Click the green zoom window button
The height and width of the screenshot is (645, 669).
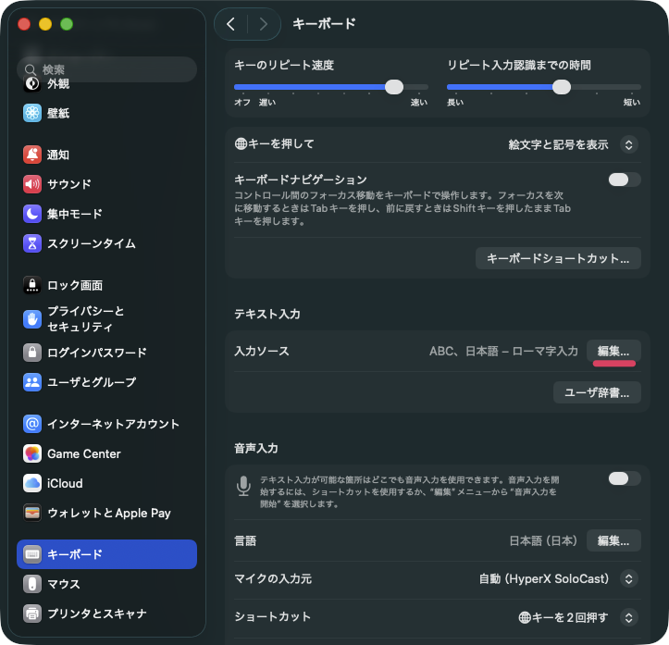click(67, 24)
